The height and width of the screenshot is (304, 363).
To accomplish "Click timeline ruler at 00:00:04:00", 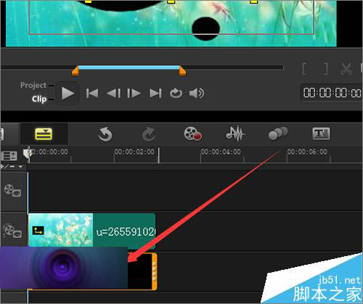I will [x=221, y=152].
